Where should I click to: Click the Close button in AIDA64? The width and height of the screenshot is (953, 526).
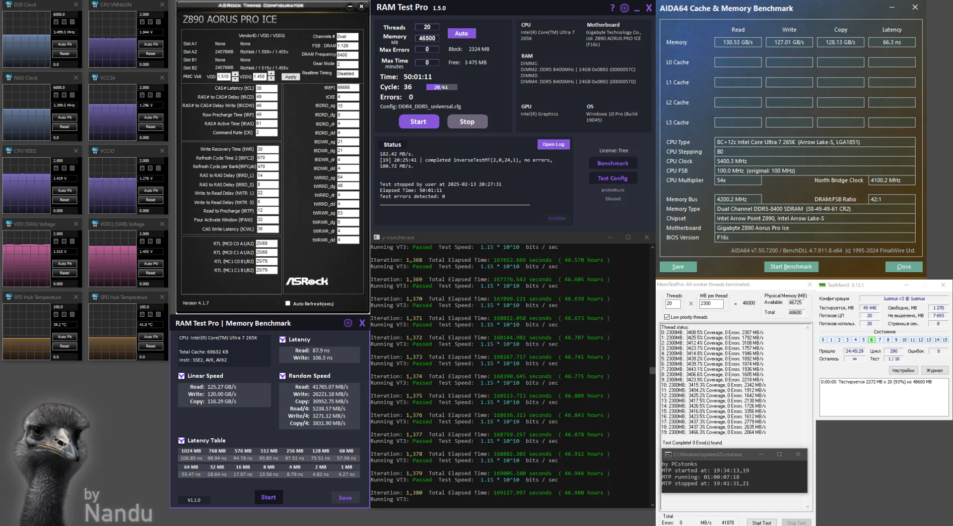point(904,267)
